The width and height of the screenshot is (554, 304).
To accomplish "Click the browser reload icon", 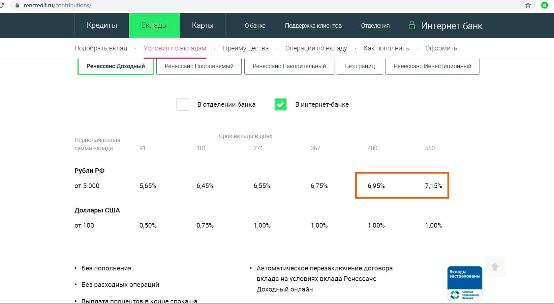I will pyautogui.click(x=2, y=5).
